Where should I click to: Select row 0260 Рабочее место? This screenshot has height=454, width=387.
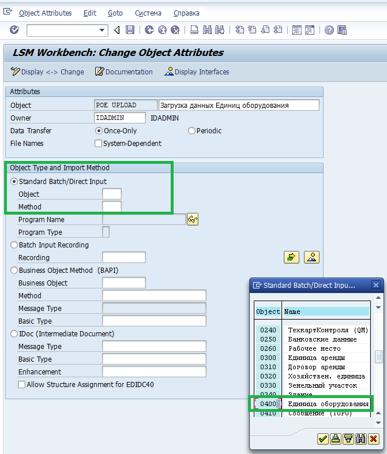pyautogui.click(x=313, y=348)
